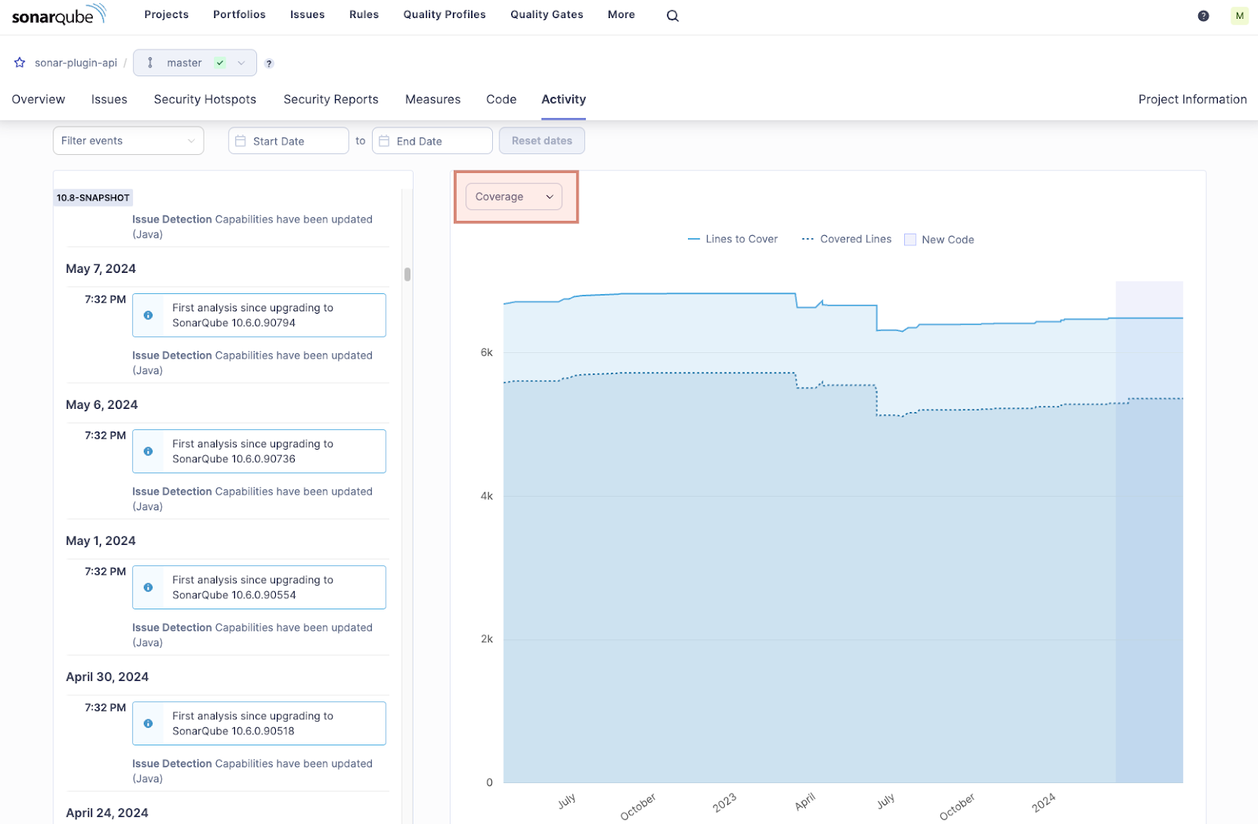Click the calendar icon in Start Date

pyautogui.click(x=240, y=140)
